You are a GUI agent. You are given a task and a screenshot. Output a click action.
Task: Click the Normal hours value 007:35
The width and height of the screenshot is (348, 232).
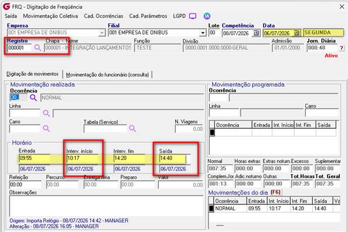click(x=220, y=169)
